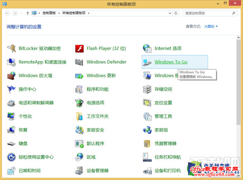Open the Flash Player (32 位) icon
This screenshot has height=180, width=243.
(79, 49)
